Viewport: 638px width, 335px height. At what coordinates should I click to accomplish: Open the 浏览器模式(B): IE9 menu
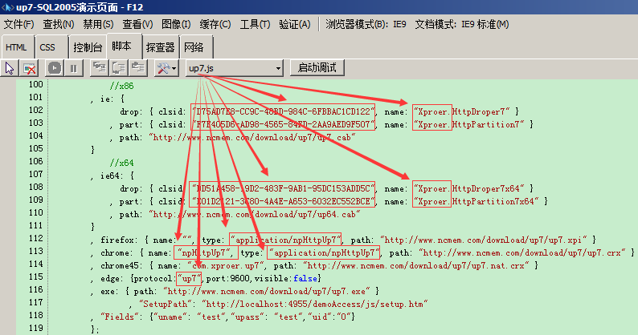coord(366,24)
